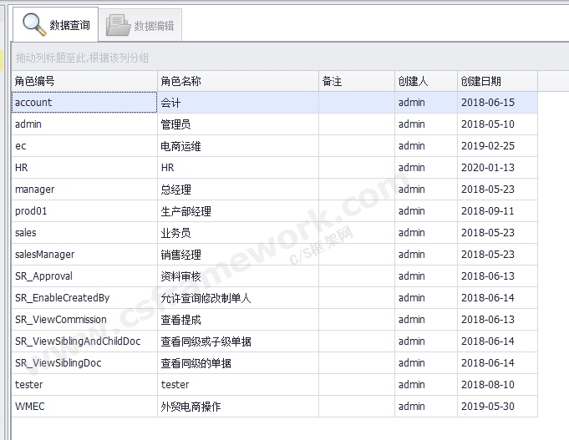The height and width of the screenshot is (440, 569).
Task: Sort by the 创建日期 column header
Action: pyautogui.click(x=497, y=81)
